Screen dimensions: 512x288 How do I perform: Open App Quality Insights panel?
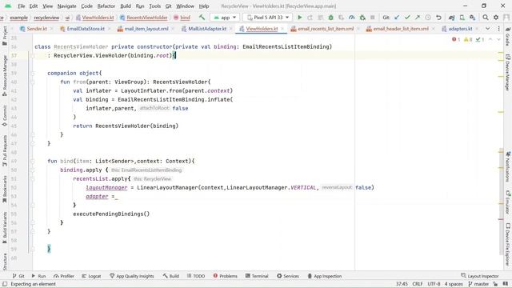[131, 276]
